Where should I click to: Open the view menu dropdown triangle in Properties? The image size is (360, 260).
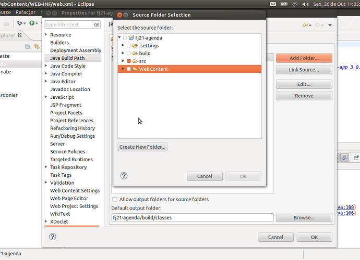[x=330, y=25]
